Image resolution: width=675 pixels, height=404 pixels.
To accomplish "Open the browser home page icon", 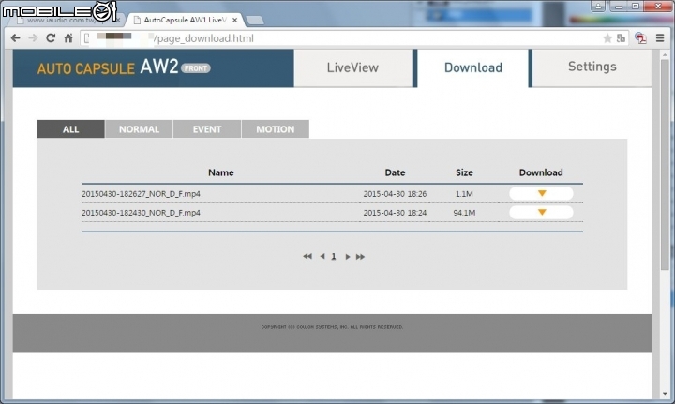I will click(68, 38).
